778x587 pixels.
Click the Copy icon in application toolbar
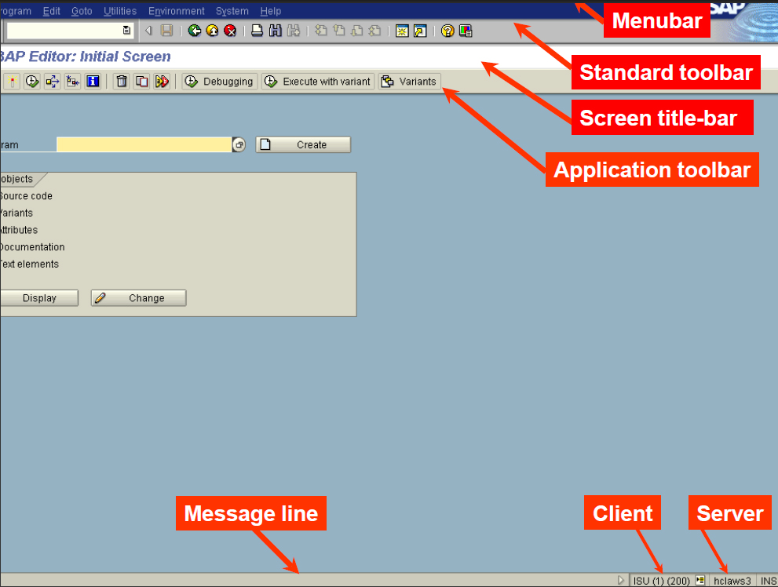142,82
